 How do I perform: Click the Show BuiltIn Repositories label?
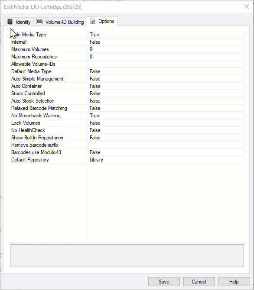[x=37, y=138]
